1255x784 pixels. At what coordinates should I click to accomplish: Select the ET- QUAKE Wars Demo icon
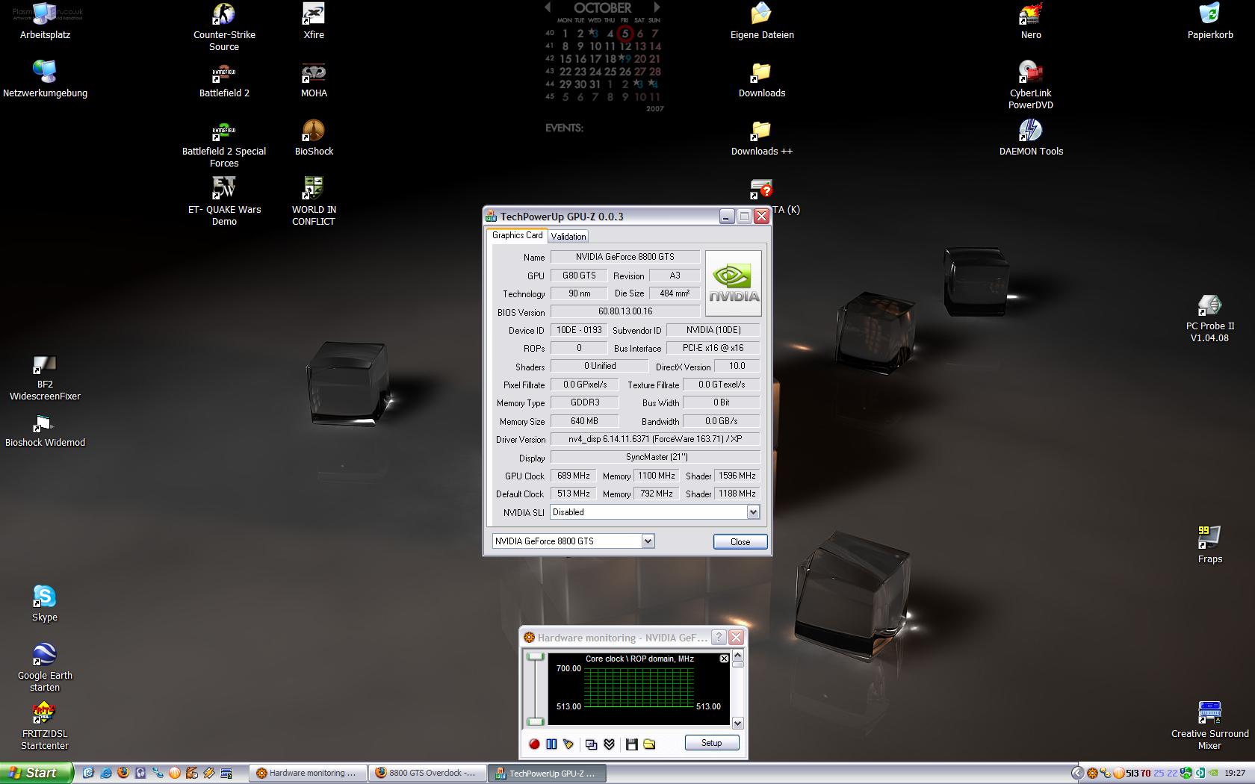pyautogui.click(x=224, y=202)
